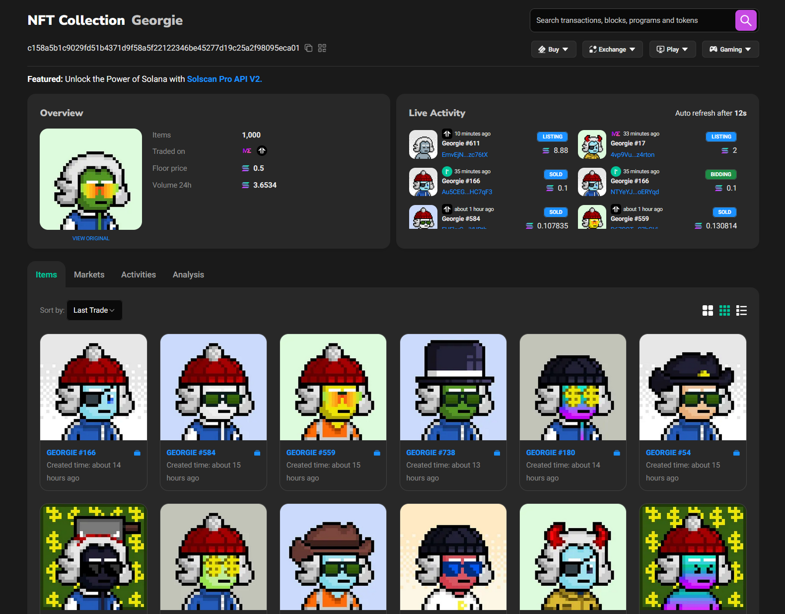
Task: Click the GEORGIE #54 pirate hat image
Action: coord(693,387)
